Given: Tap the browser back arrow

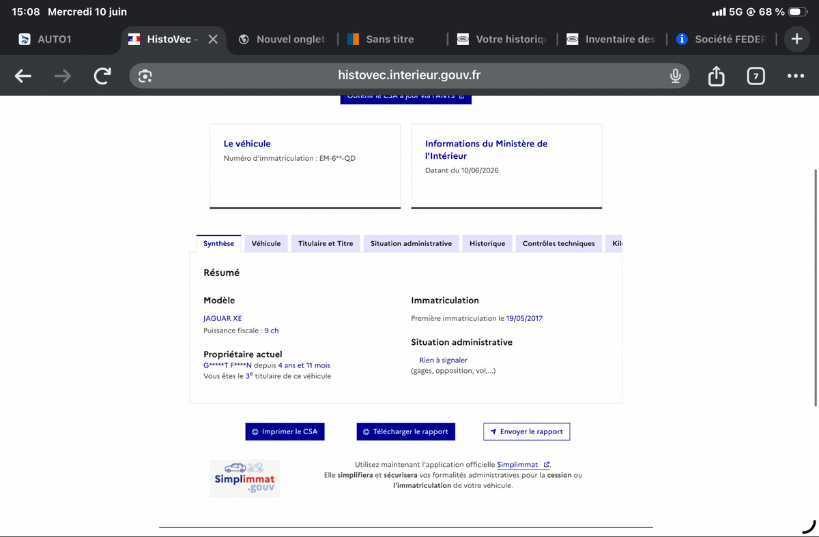Looking at the screenshot, I should point(23,76).
